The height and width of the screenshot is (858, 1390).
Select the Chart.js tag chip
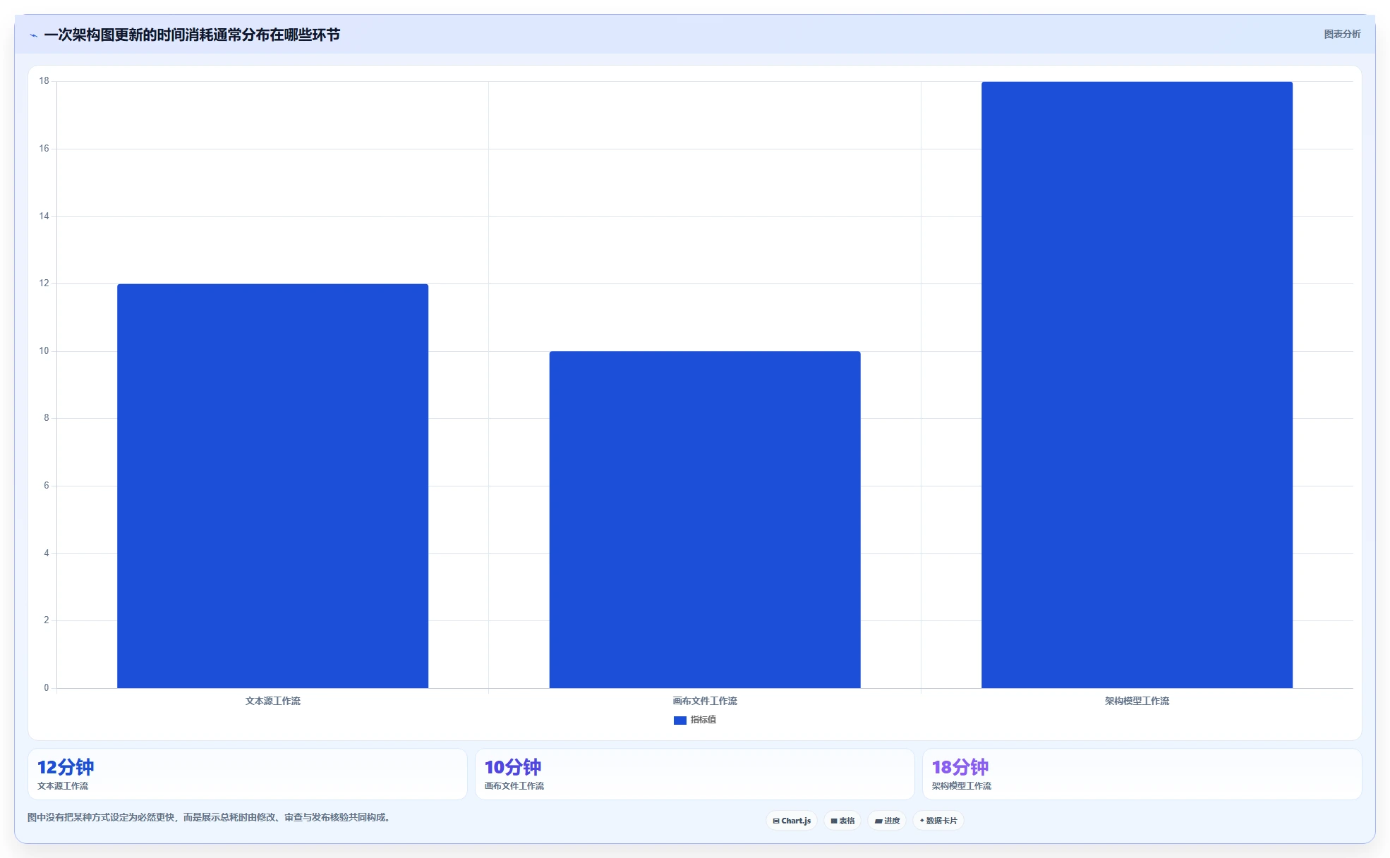click(x=792, y=821)
